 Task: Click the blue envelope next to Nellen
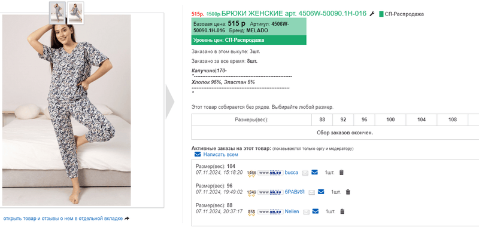(316, 211)
